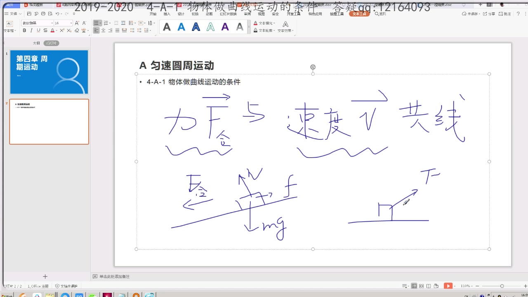
Task: Toggle center text alignment
Action: [x=104, y=30]
